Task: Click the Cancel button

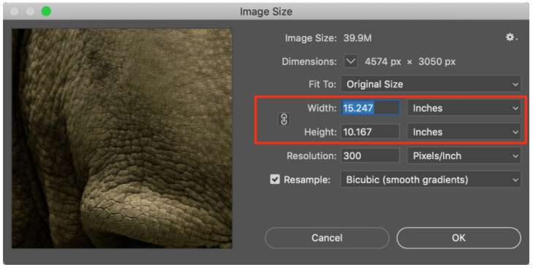Action: click(x=327, y=238)
